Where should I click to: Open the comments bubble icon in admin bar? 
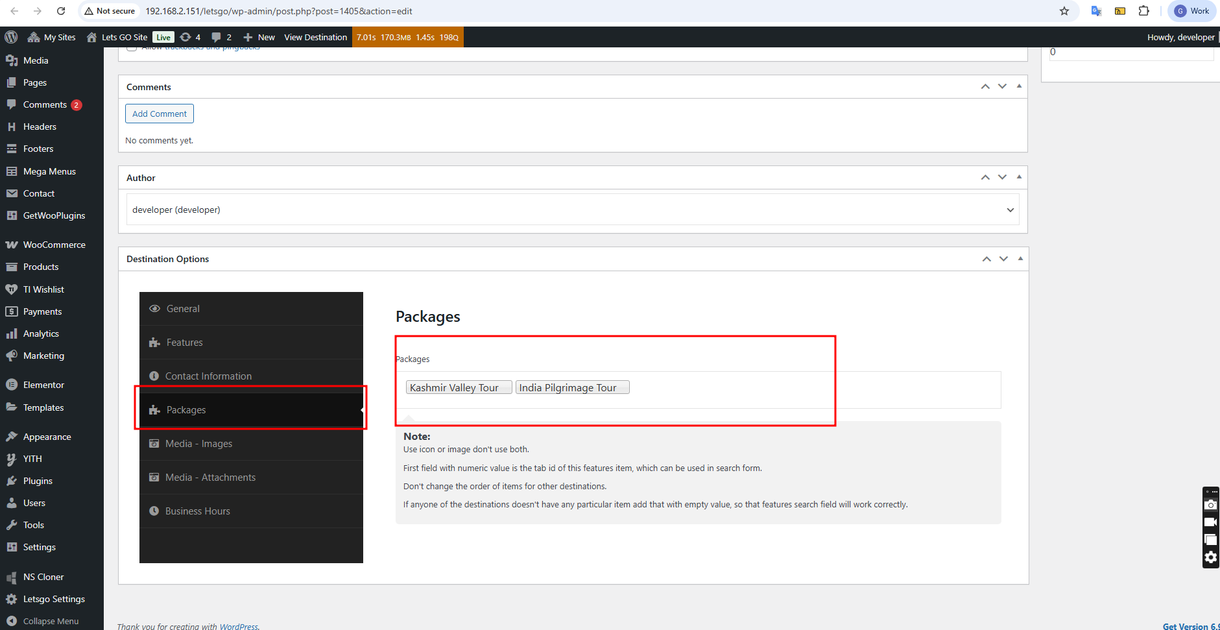[x=221, y=37]
